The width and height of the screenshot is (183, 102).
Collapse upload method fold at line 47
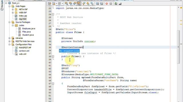[x=53, y=84]
